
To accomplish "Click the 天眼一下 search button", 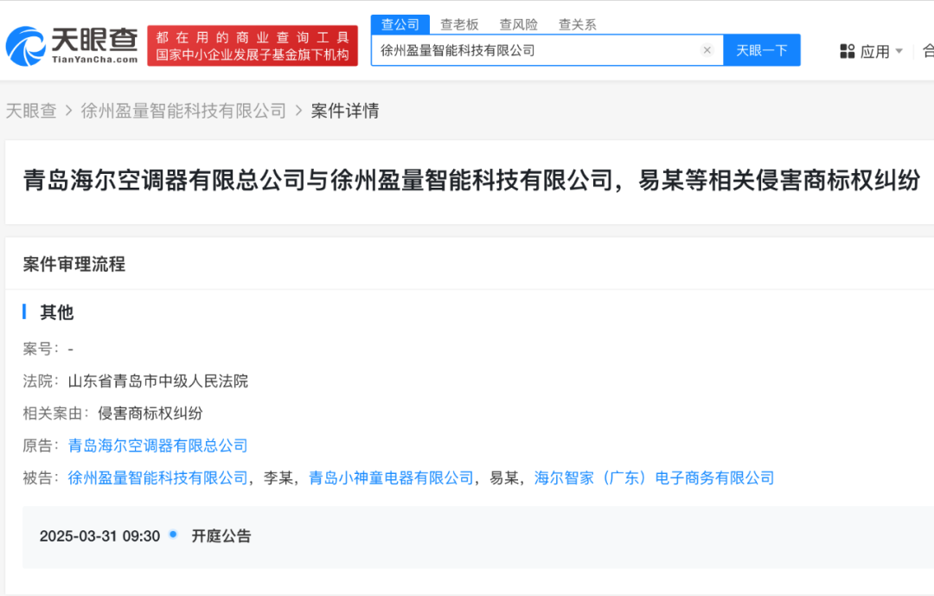I will click(x=762, y=50).
